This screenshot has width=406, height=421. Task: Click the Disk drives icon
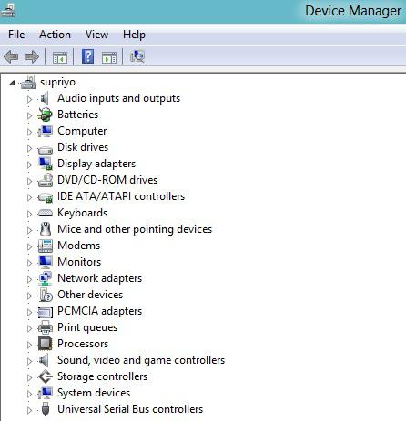(46, 149)
